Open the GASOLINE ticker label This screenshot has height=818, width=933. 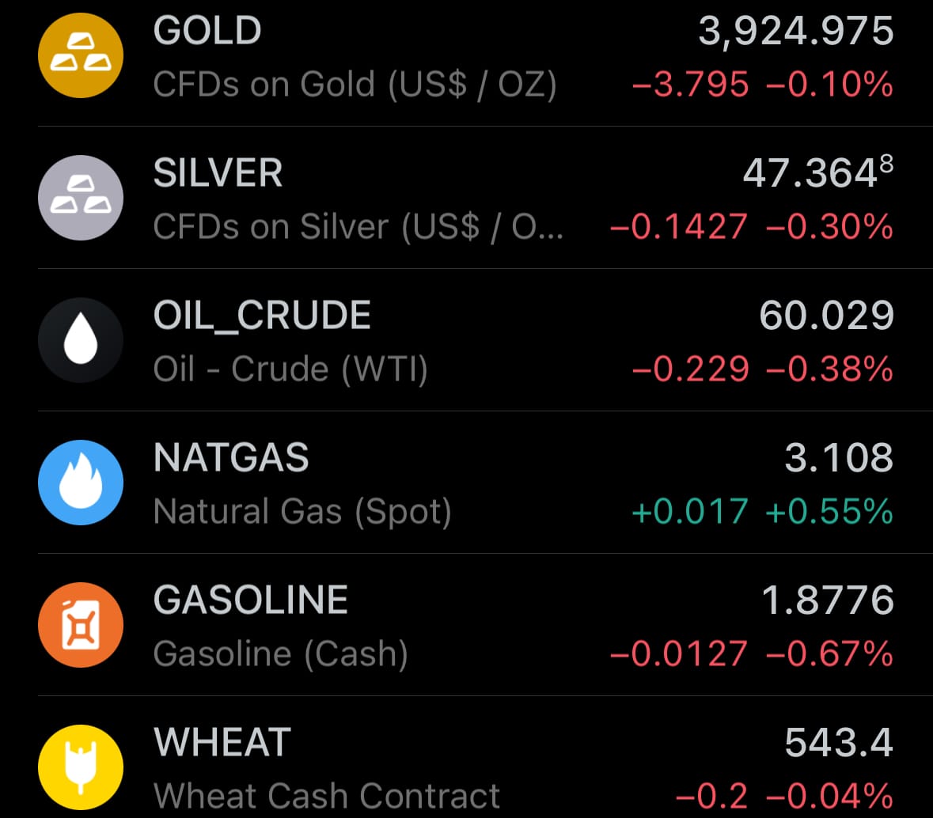(251, 600)
